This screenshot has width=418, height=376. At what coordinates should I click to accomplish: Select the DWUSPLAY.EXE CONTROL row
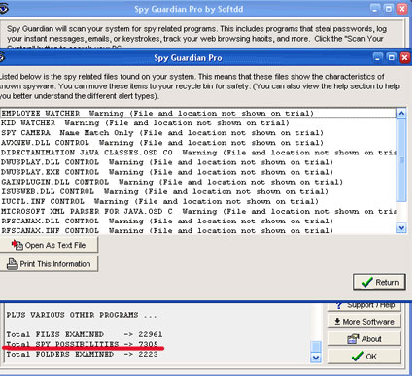(x=197, y=172)
